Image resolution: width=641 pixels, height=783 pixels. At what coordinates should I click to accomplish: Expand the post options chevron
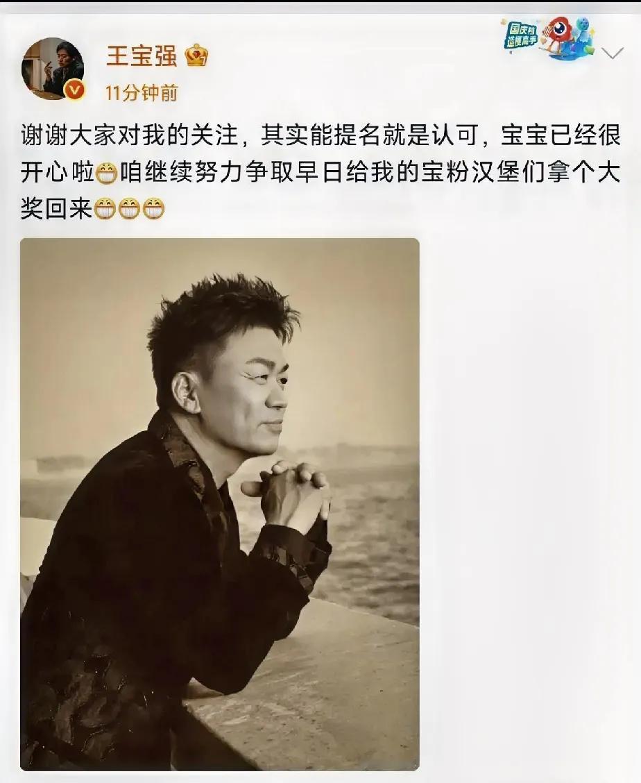click(612, 53)
